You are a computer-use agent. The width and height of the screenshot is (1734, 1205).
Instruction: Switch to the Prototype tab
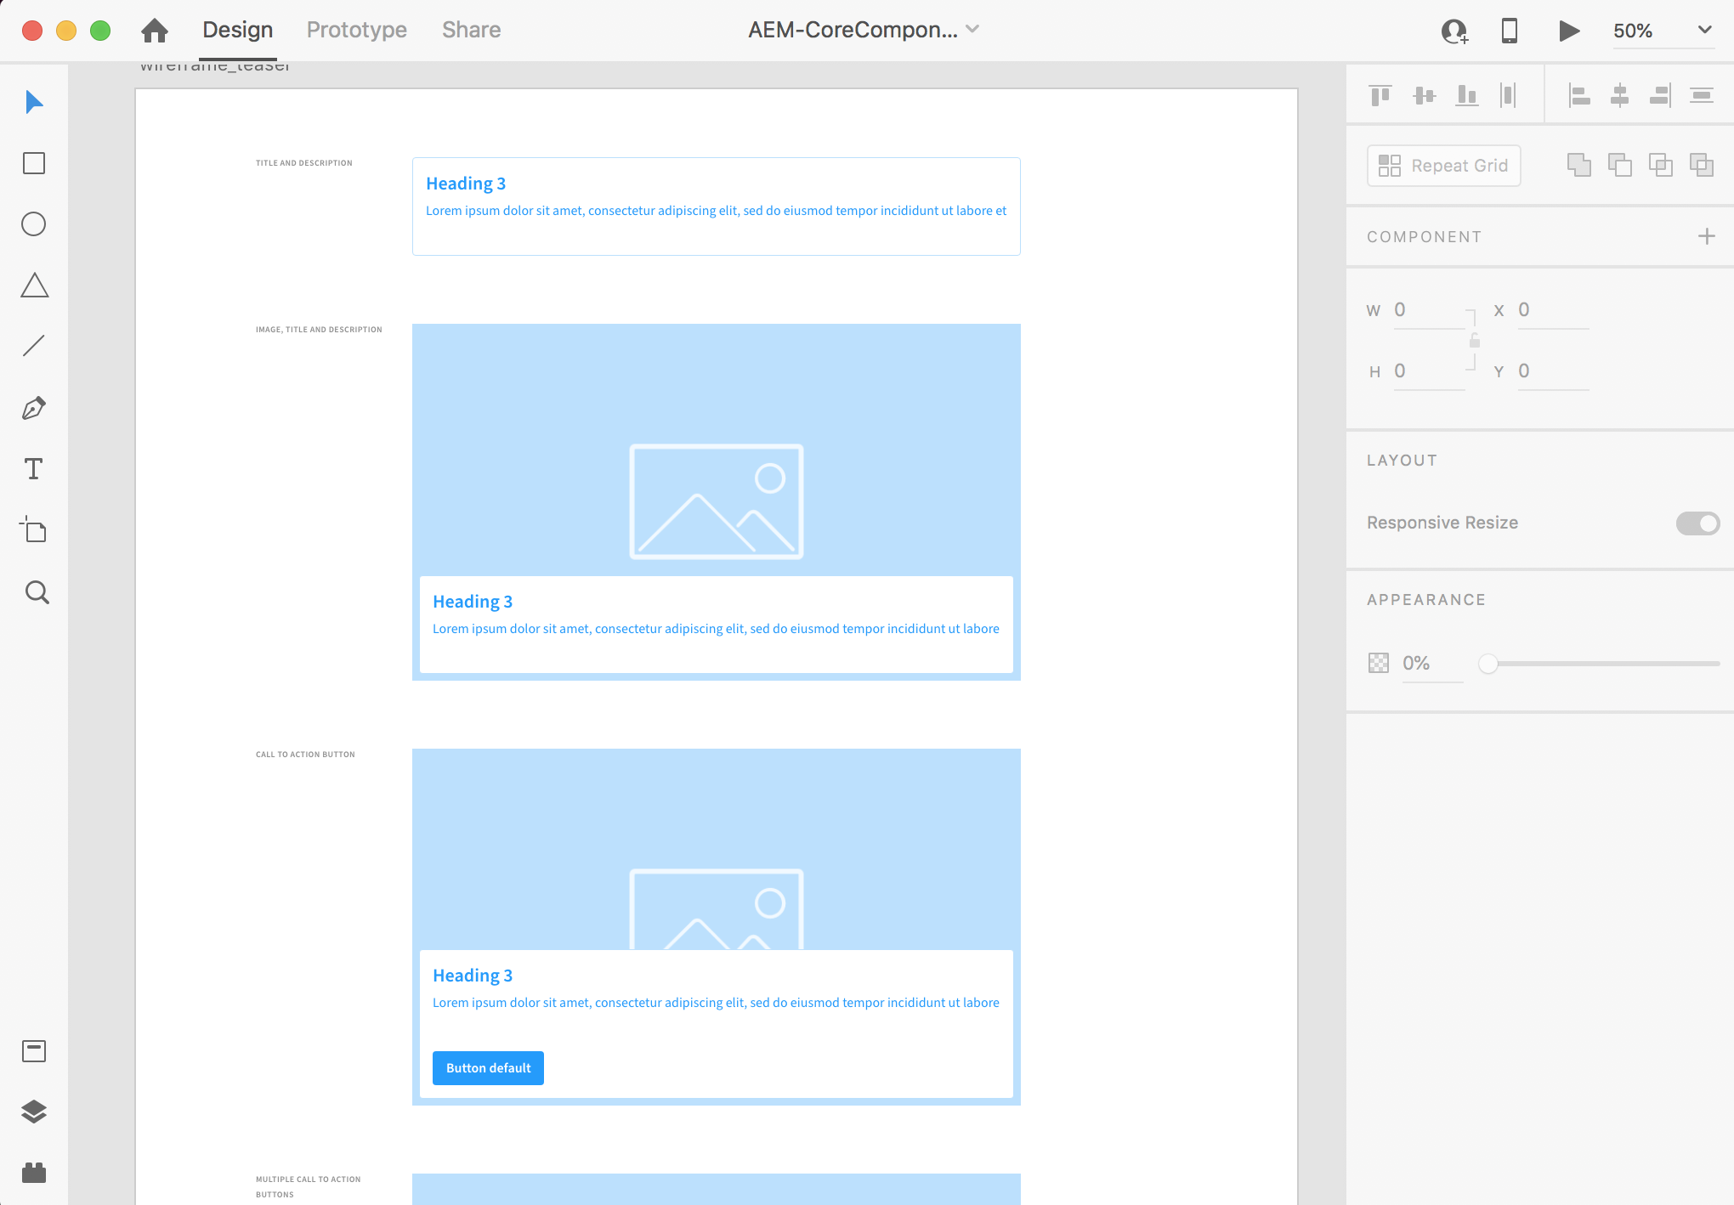(356, 30)
